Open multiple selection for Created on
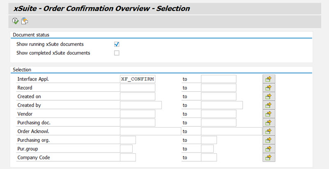 269,97
